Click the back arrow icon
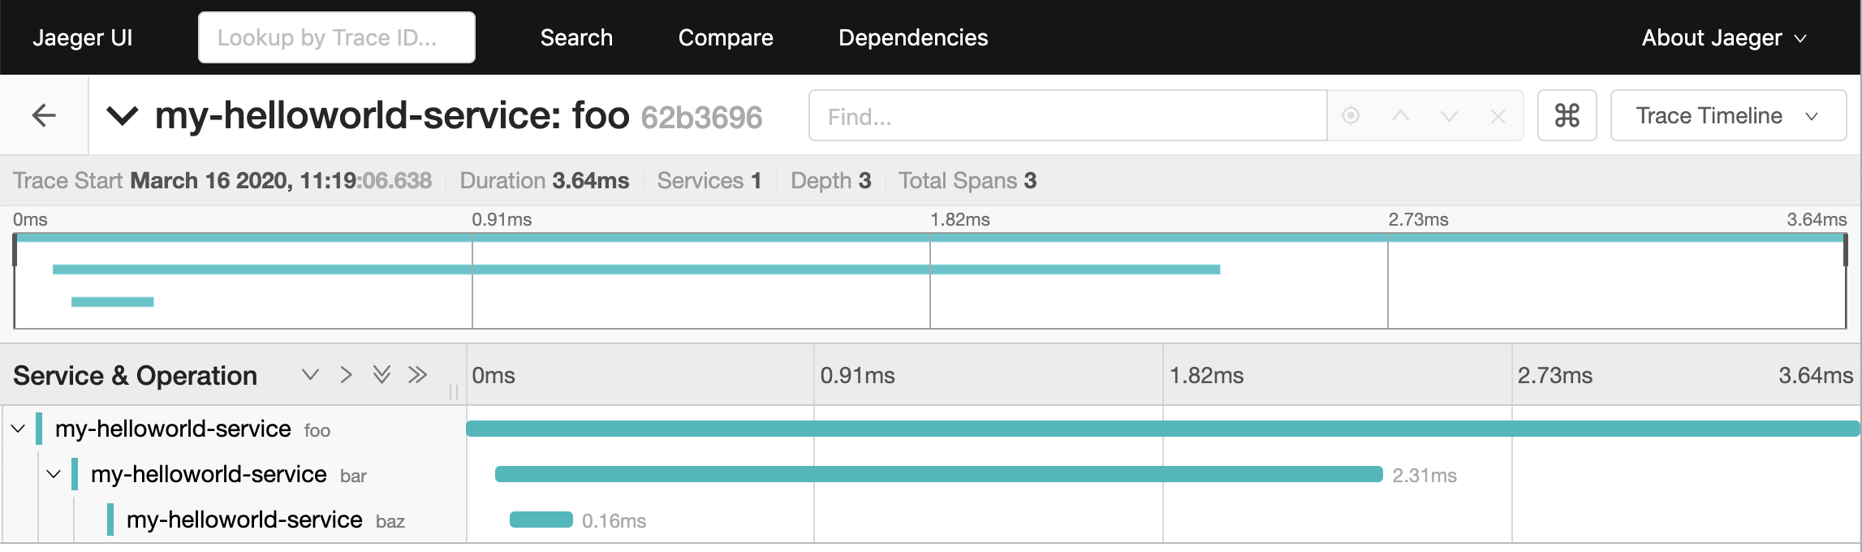This screenshot has height=552, width=1862. [44, 115]
